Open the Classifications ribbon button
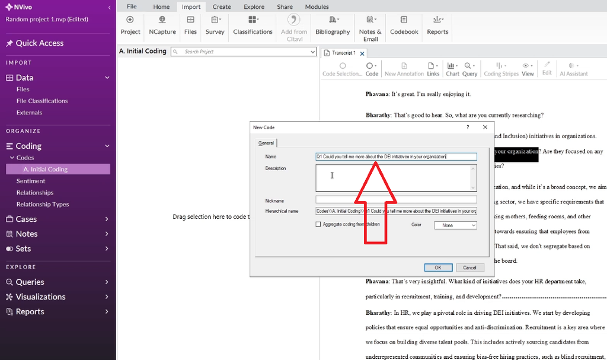 (253, 26)
